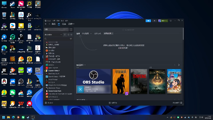This screenshot has height=120, width=213.
Task: Select Draw & Guess in game list
Action: tap(57, 77)
